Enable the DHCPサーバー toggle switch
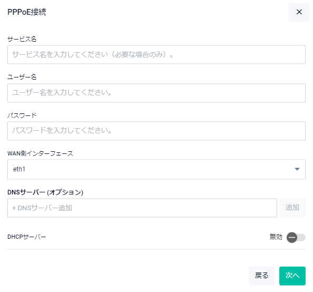 pyautogui.click(x=296, y=238)
